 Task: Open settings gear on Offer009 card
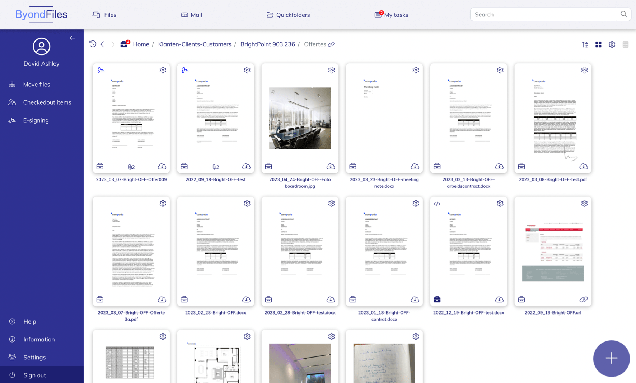163,70
